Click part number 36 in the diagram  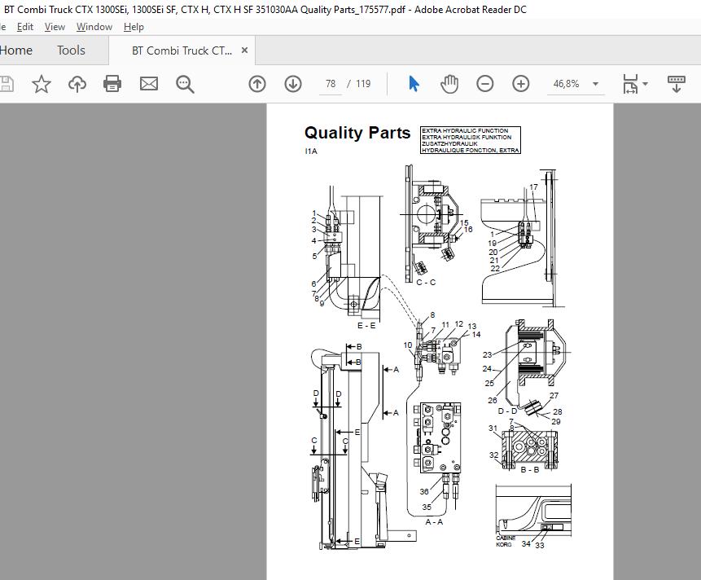(424, 491)
